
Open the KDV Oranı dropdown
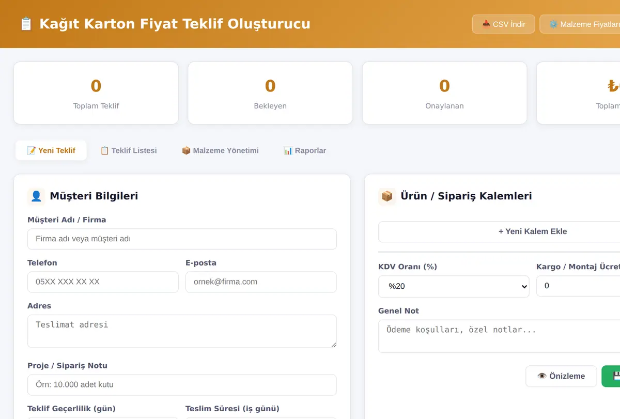(454, 286)
